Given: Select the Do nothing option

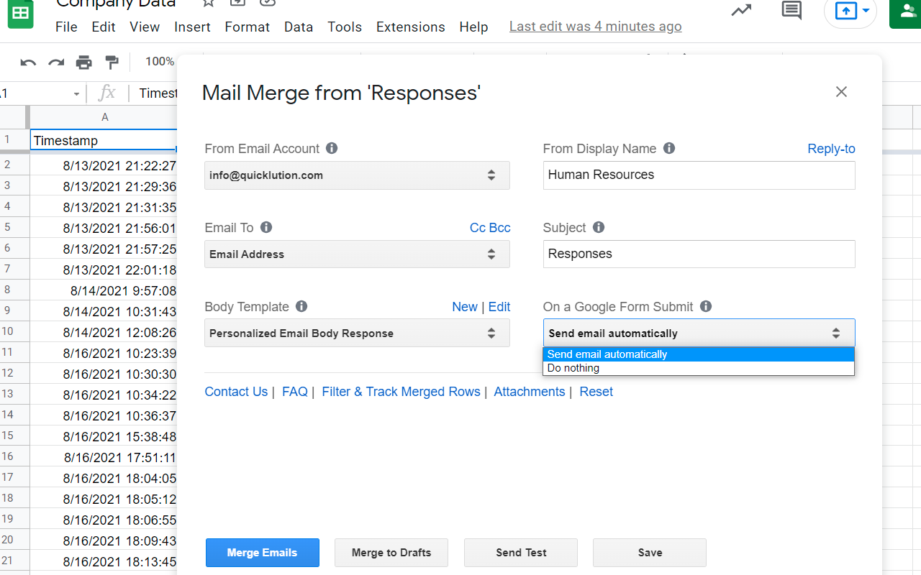Looking at the screenshot, I should tap(575, 367).
